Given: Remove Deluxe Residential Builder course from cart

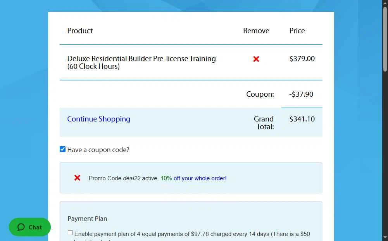Looking at the screenshot, I should pos(256,59).
